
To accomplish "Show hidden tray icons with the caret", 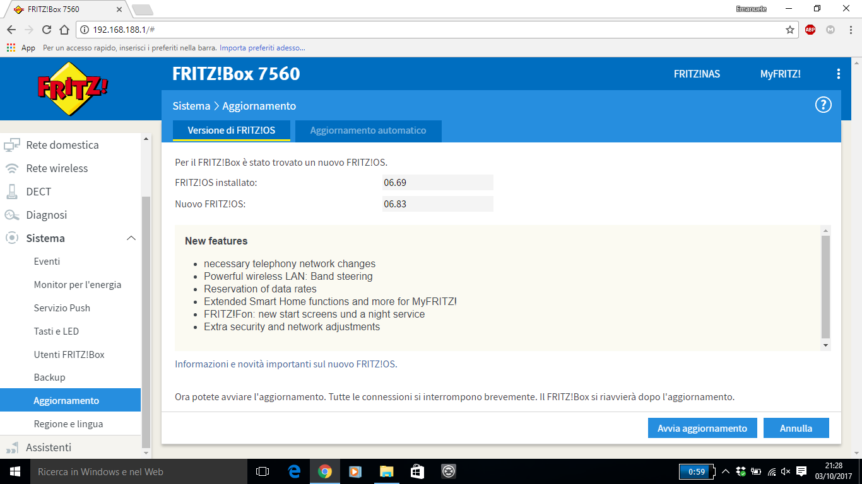I will tap(726, 471).
